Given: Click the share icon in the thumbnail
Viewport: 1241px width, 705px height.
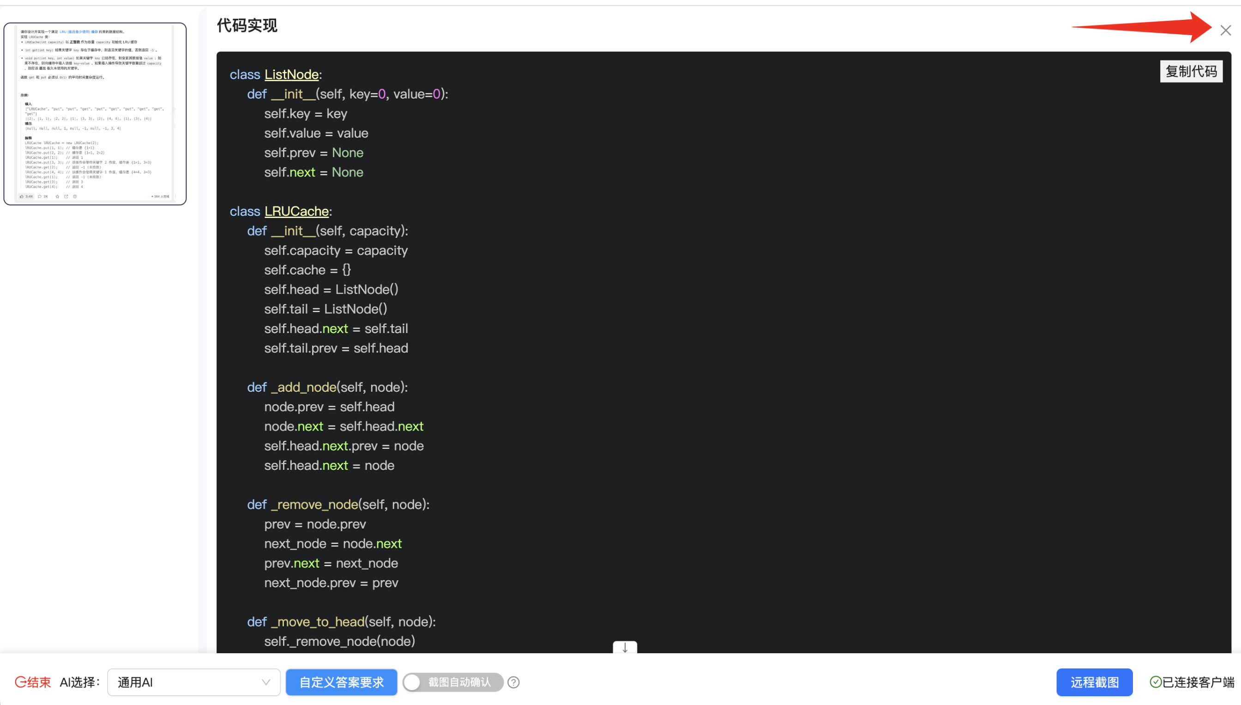Looking at the screenshot, I should coord(66,197).
